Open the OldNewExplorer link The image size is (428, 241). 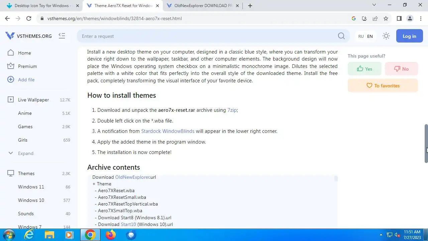pos(132,177)
